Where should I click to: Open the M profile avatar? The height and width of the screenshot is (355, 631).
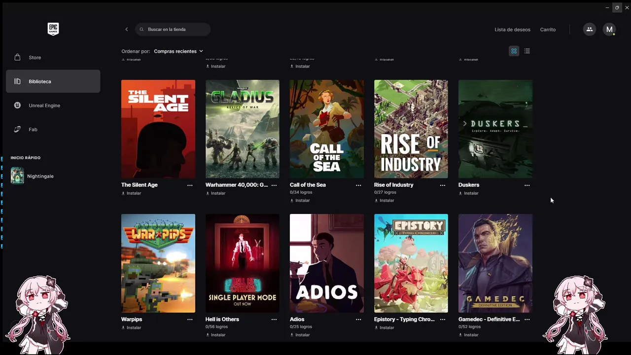609,30
